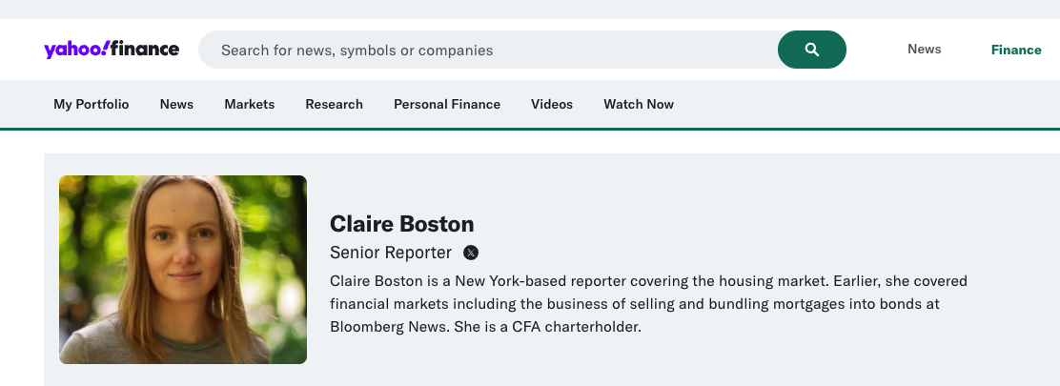Open the Research menu item
The width and height of the screenshot is (1060, 386).
[x=334, y=104]
